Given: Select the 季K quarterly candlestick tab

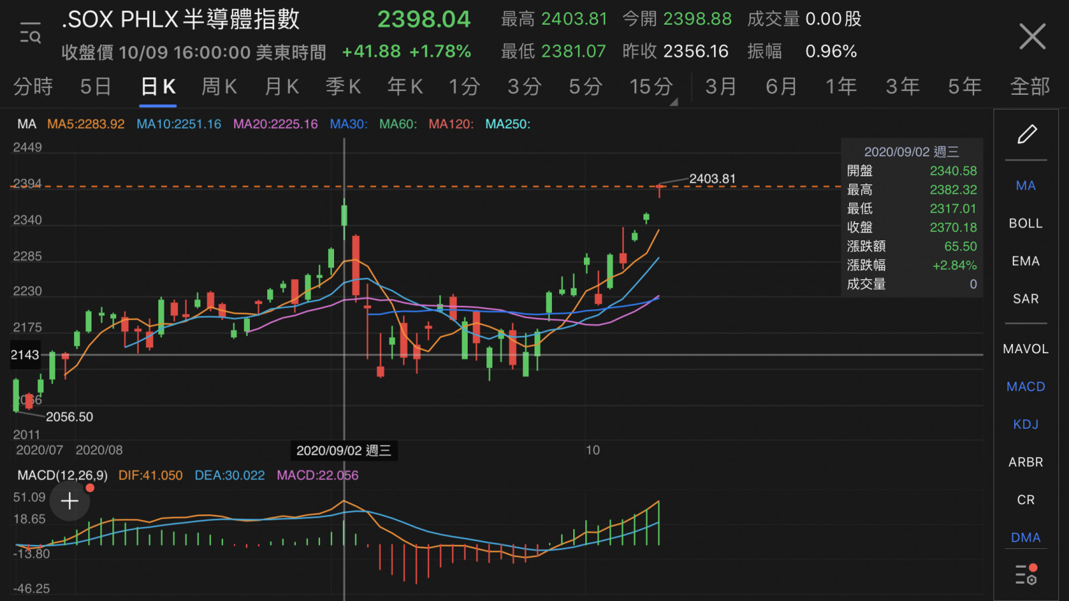Looking at the screenshot, I should [x=343, y=87].
